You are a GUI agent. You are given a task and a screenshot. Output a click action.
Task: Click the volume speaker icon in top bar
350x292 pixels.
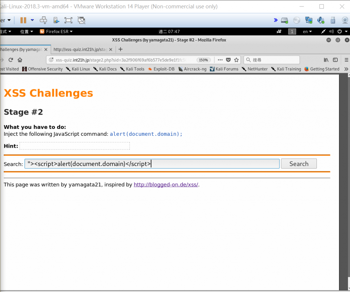332,31
